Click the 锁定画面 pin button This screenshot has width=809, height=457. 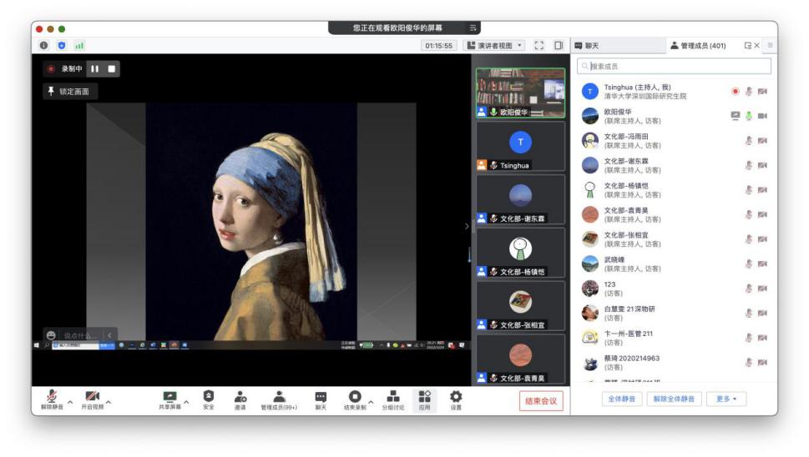point(69,91)
